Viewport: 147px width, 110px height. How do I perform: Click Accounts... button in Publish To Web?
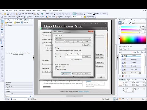pyautogui.click(x=100, y=35)
